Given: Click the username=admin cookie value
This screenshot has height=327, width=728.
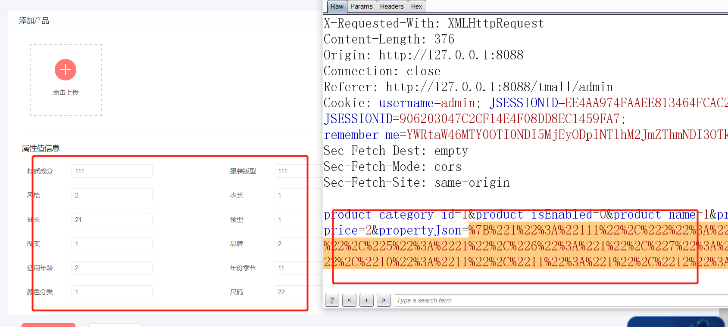Looking at the screenshot, I should pos(427,103).
